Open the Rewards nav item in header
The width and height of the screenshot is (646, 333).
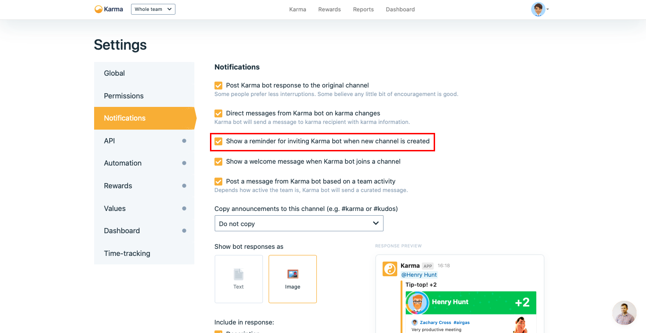330,9
